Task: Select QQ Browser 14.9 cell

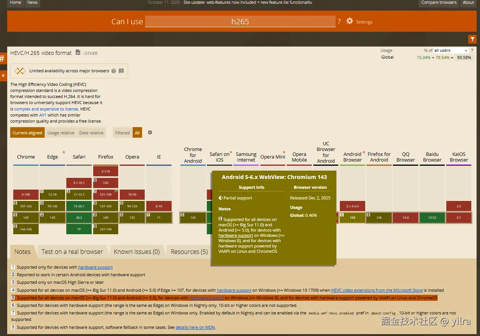Action: (406, 218)
